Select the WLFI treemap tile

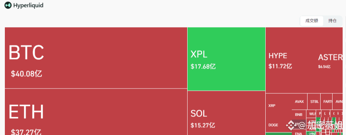click(x=312, y=114)
